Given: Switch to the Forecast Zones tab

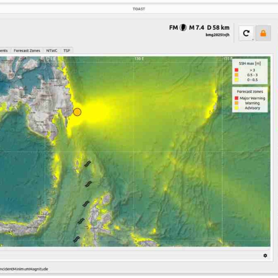Looking at the screenshot, I should click(x=27, y=50).
